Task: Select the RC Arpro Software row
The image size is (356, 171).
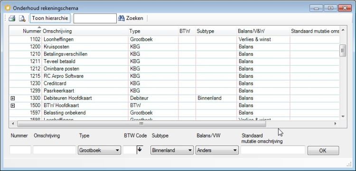Action: [174, 76]
